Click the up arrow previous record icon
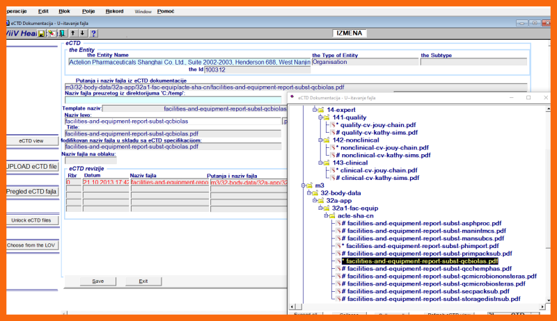The height and width of the screenshot is (321, 557). point(73,33)
